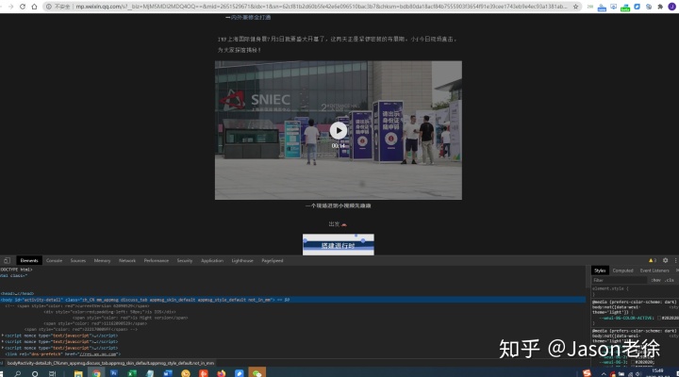Open Chrome from the Windows taskbar
The height and width of the screenshot is (377, 679).
coord(97,372)
